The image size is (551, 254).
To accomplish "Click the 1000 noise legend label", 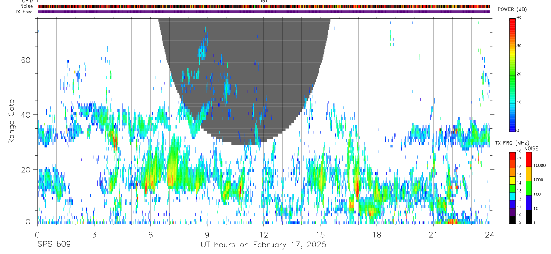I will (x=538, y=180).
